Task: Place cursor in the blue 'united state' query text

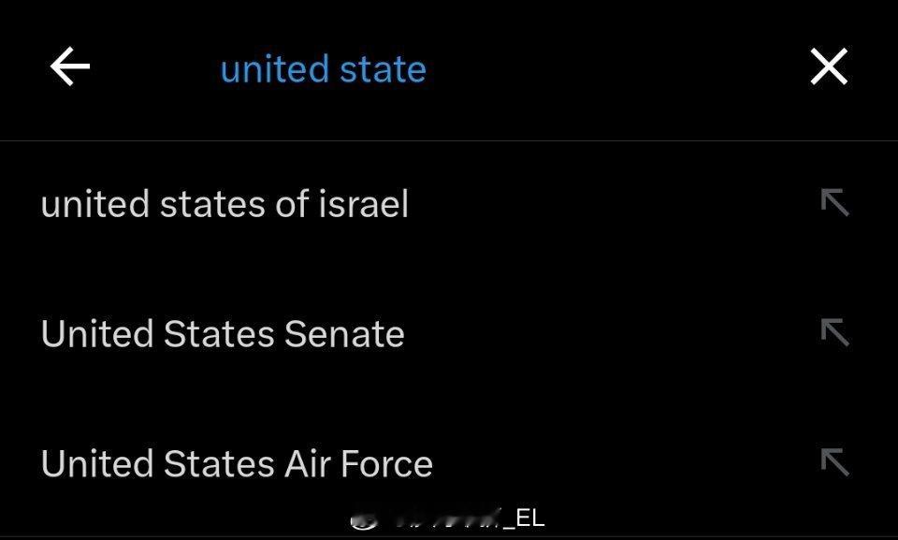Action: pyautogui.click(x=323, y=69)
